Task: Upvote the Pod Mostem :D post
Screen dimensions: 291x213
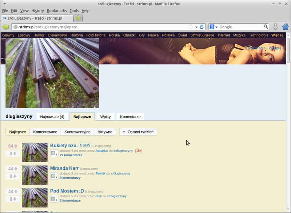Action: coord(13,192)
